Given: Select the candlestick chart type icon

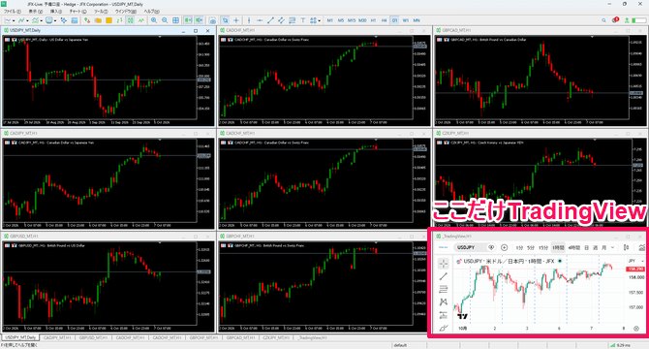Looking at the screenshot, I should tap(131, 20).
